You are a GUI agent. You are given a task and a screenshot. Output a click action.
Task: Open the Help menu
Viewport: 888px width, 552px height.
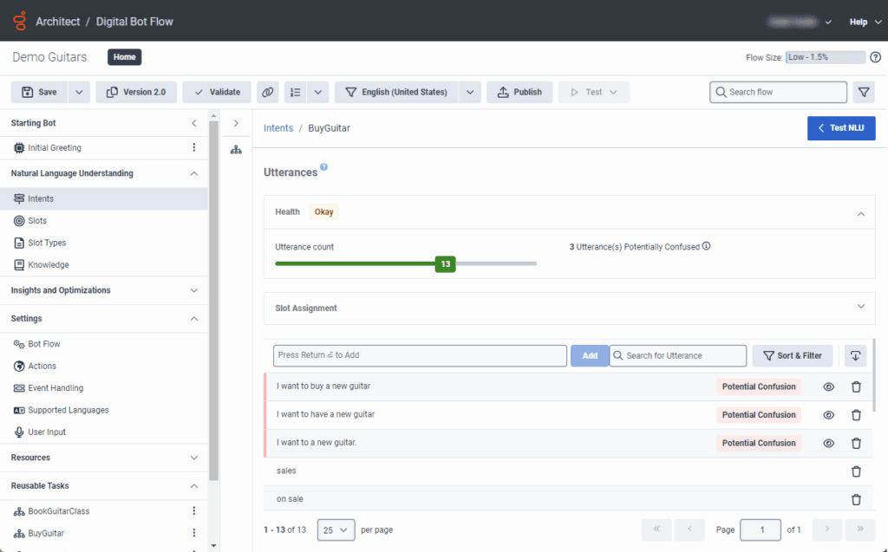point(863,22)
